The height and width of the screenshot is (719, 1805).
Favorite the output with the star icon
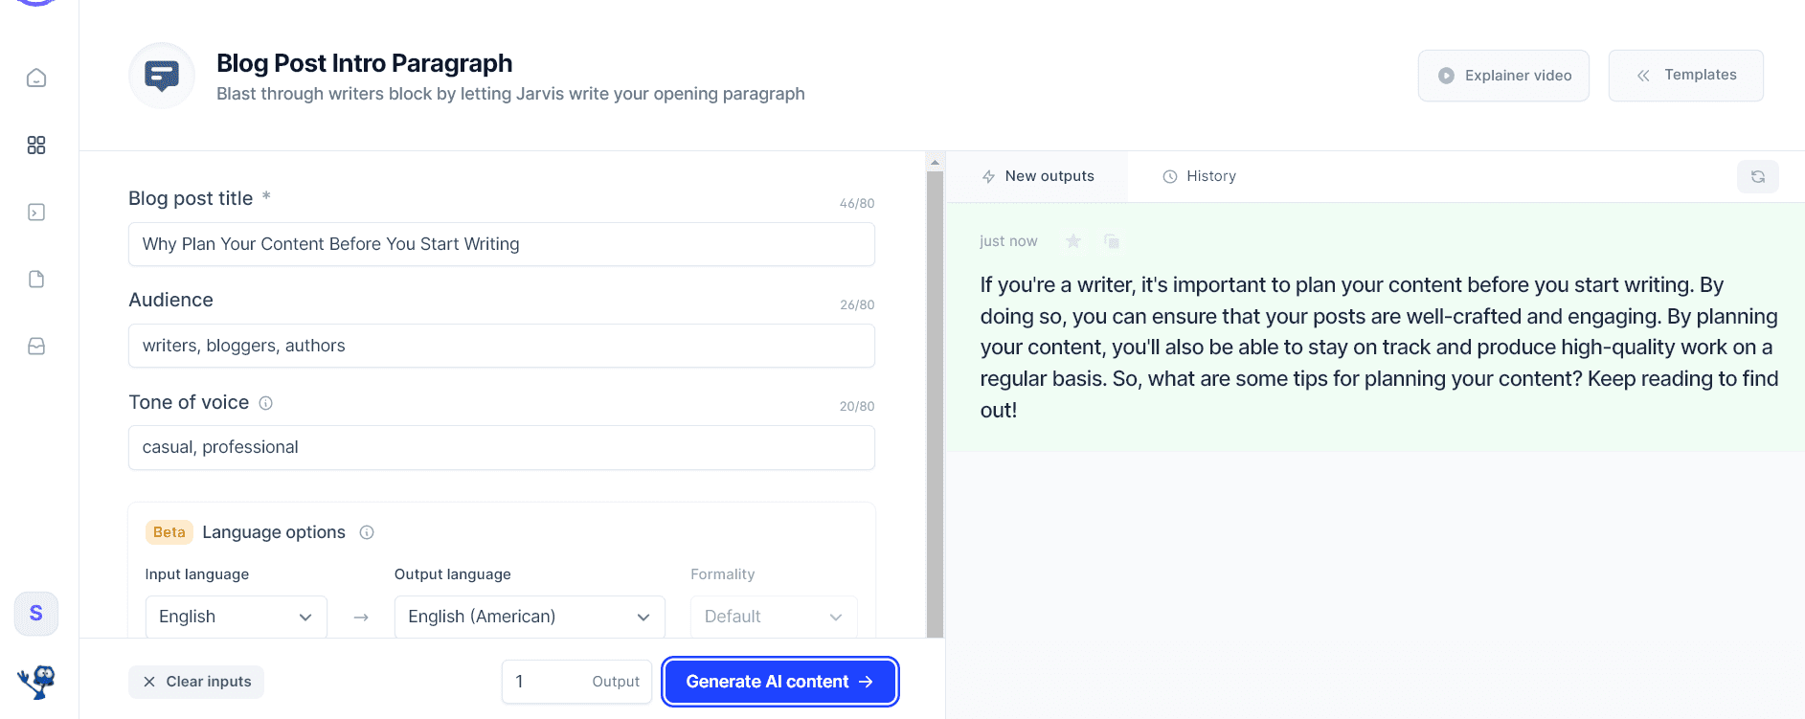click(1073, 241)
